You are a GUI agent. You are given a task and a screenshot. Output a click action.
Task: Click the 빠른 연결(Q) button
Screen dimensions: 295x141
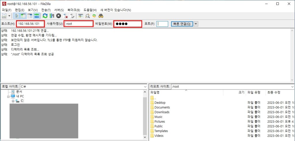182,24
